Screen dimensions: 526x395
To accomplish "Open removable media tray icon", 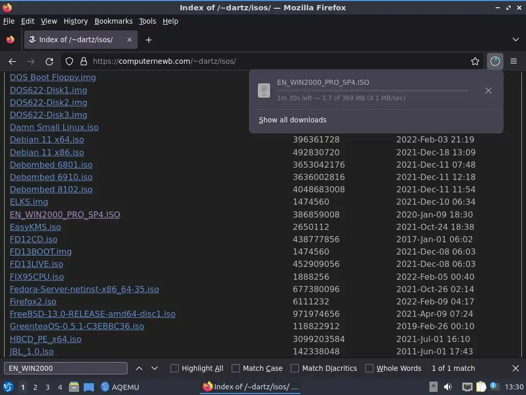I will point(434,387).
